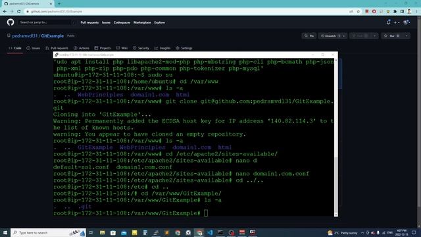Switch to the Security tab
The image size is (421, 237).
141,48
